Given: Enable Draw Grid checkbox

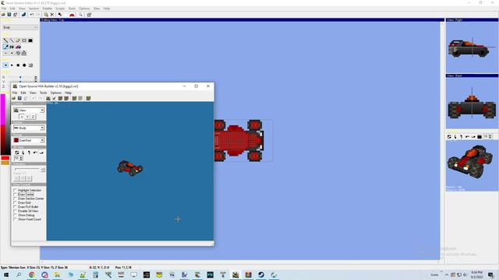Looking at the screenshot, I should 15,202.
